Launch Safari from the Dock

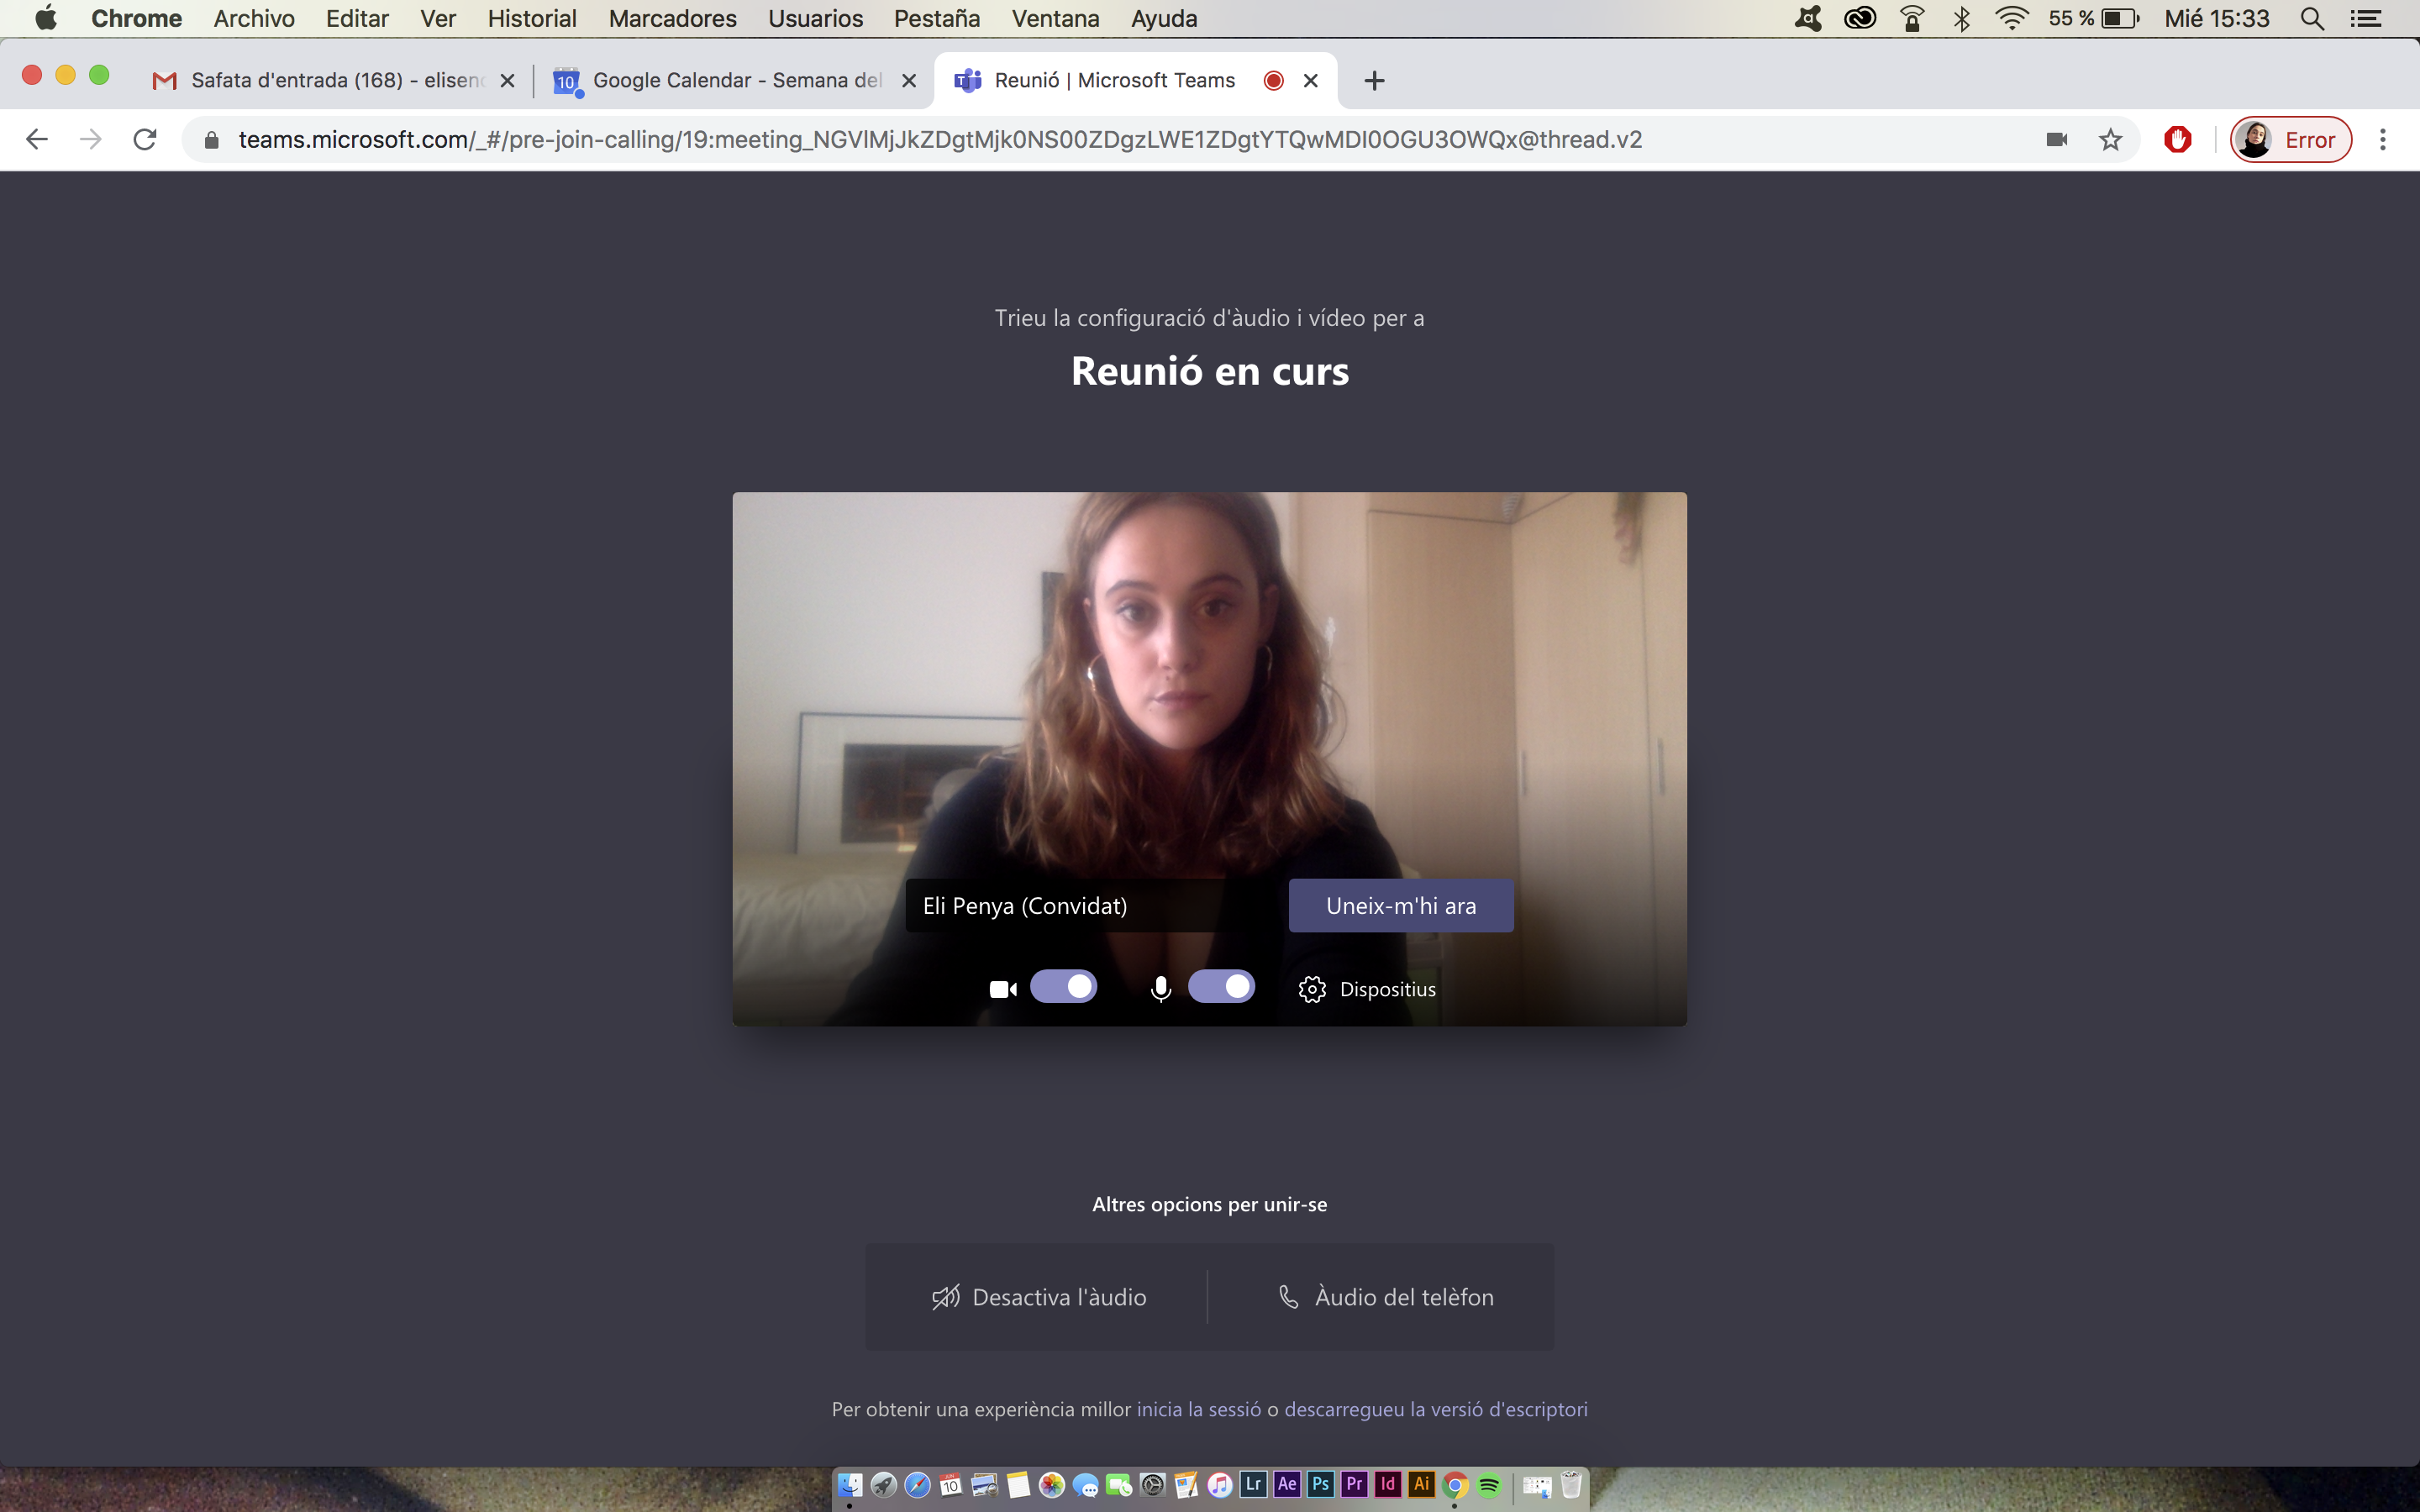(x=917, y=1485)
